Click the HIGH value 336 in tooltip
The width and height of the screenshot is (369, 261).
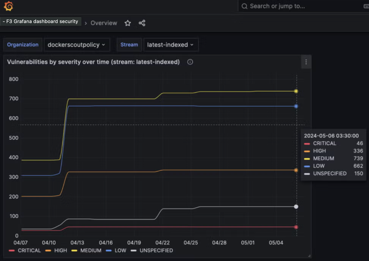click(358, 151)
